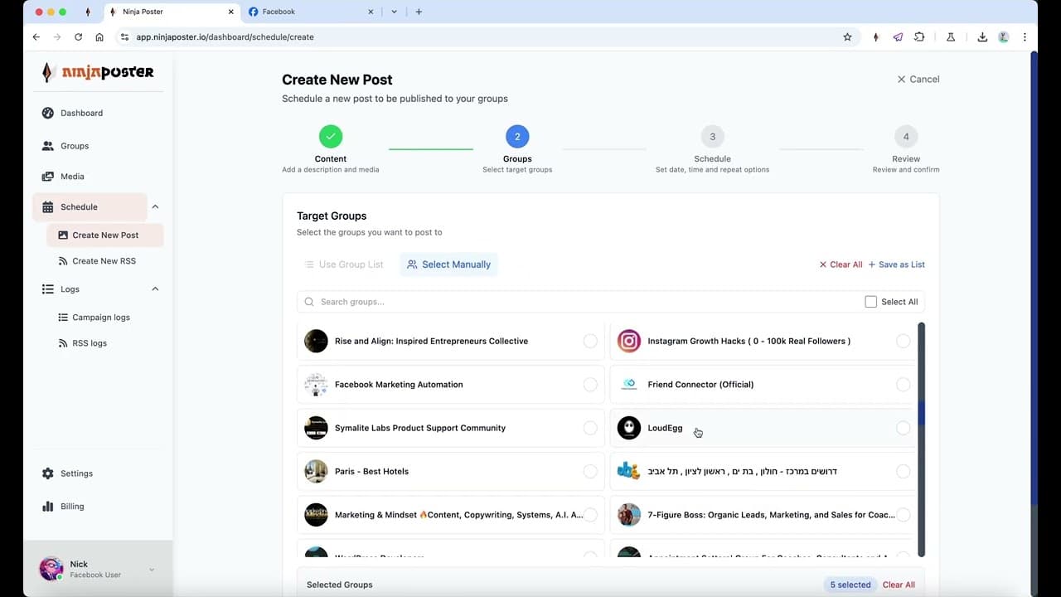
Task: Open the browser downloads icon
Action: click(982, 36)
